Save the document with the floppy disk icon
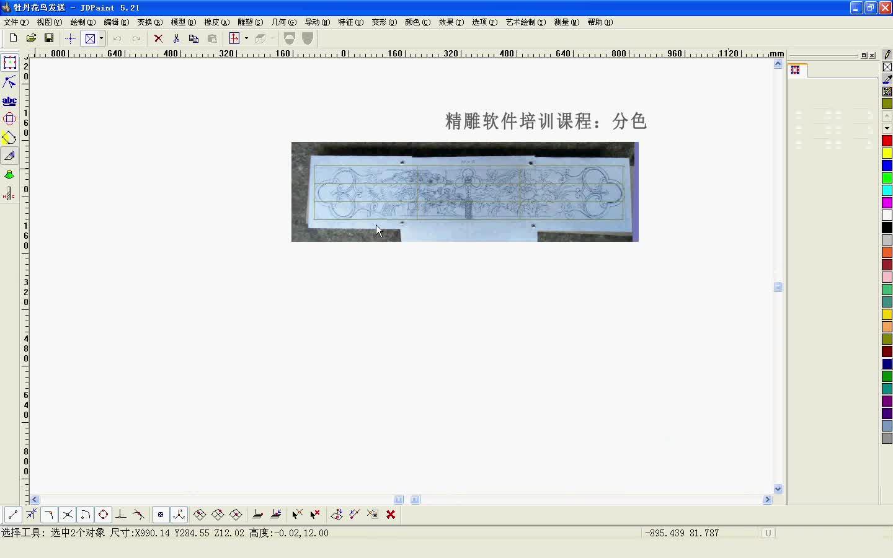Viewport: 893px width, 558px height. click(49, 38)
